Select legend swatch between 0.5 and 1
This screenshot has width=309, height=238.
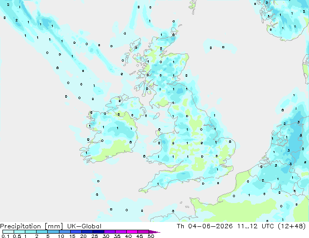tap(19, 232)
